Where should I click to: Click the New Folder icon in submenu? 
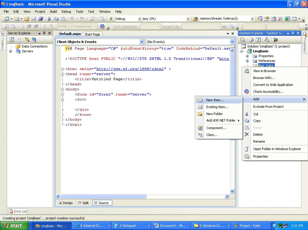pos(200,114)
